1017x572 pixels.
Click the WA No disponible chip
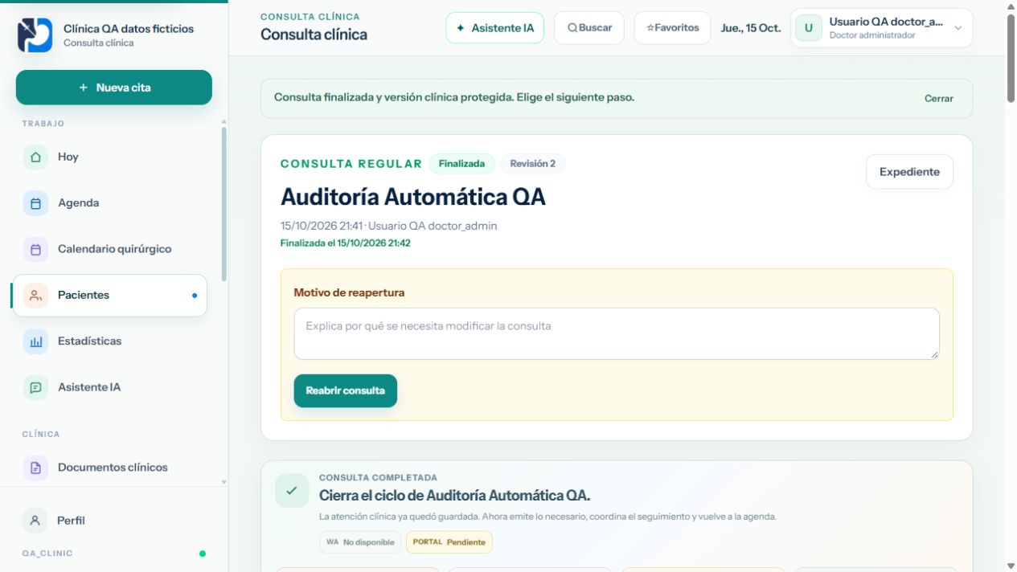(360, 542)
